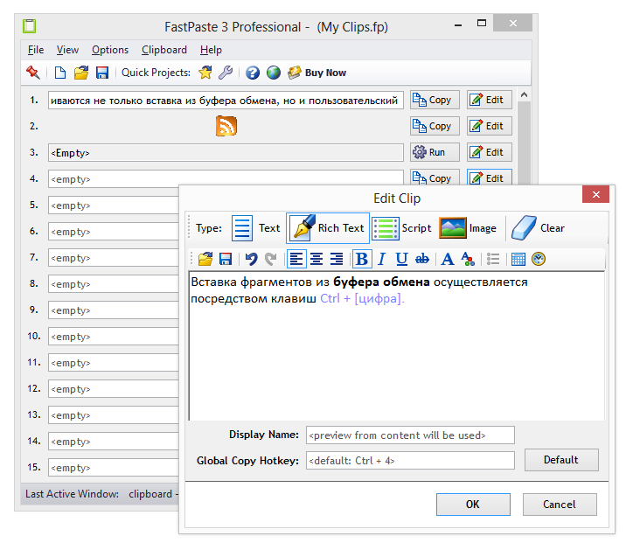Select Image clip type
Viewport: 633px width, 550px height.
click(468, 228)
